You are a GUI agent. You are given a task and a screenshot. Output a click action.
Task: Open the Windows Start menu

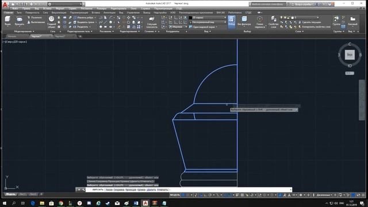5,203
